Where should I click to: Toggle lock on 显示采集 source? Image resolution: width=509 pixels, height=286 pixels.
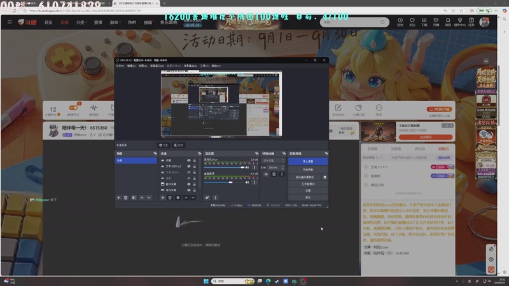(x=195, y=190)
